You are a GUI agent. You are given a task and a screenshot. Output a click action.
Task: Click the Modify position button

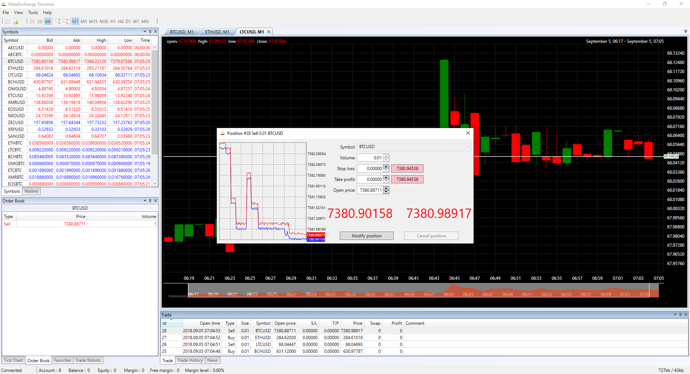click(x=366, y=236)
